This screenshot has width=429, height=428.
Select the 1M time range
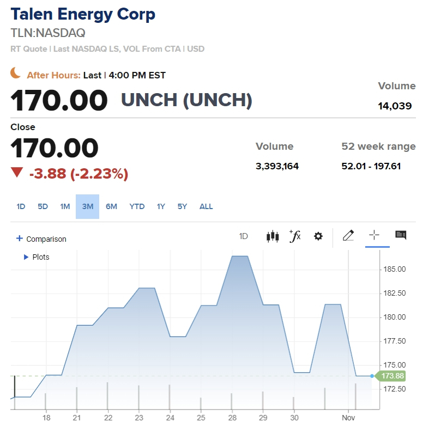pyautogui.click(x=65, y=206)
